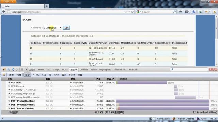Click the Fiddler icon in the add-on bar

point(174,119)
